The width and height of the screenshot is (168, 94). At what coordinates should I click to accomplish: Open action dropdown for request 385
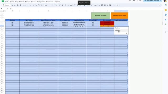127,24
